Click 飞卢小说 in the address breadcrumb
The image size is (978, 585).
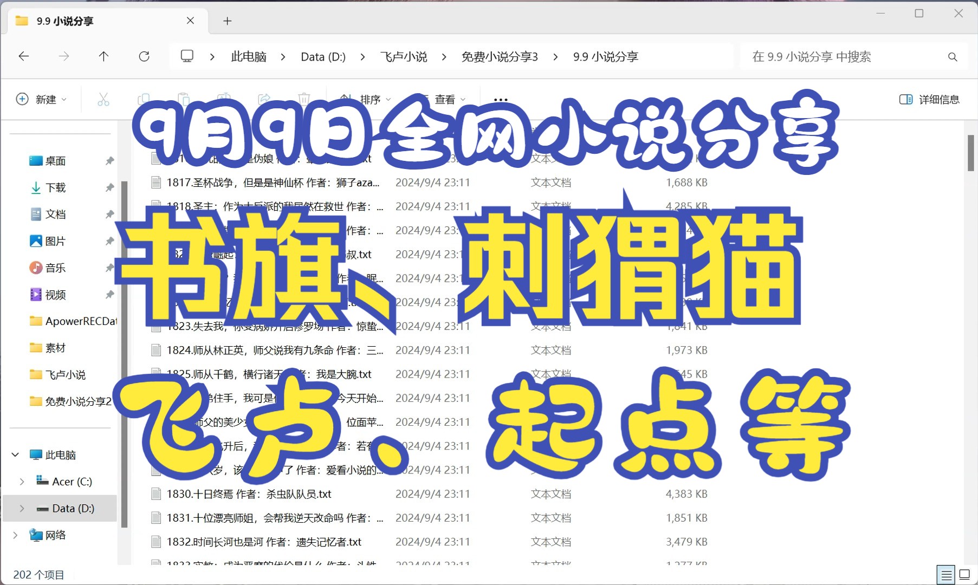point(404,57)
